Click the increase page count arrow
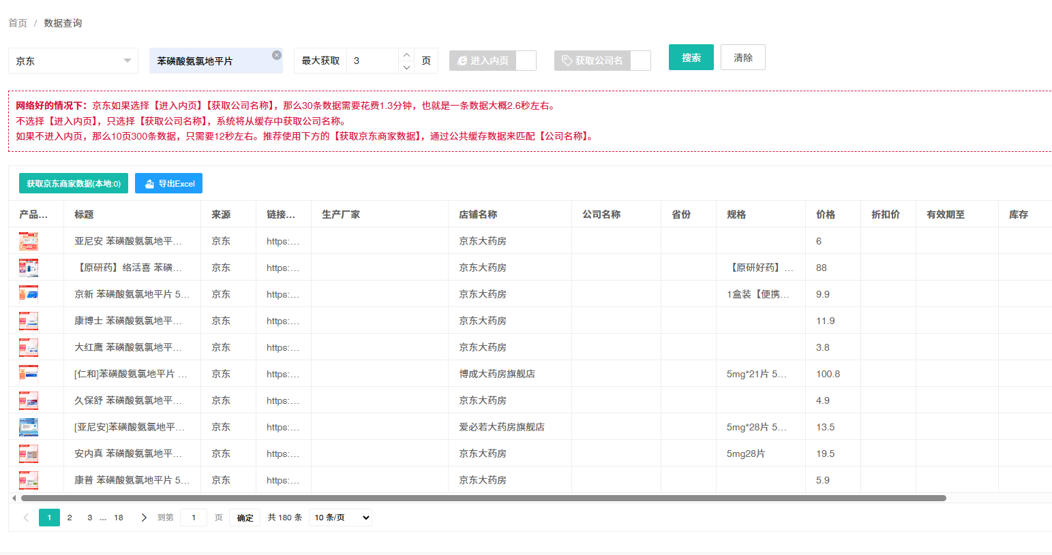This screenshot has width=1052, height=555. click(406, 54)
